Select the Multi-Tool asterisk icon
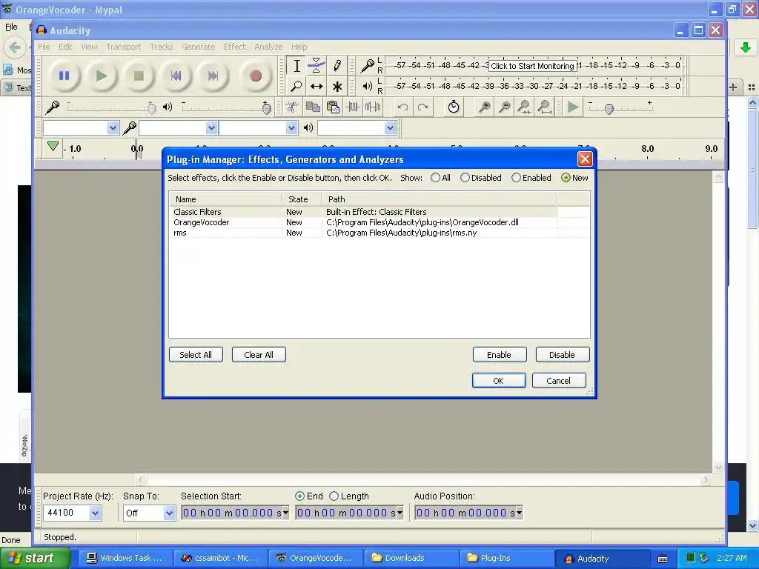Image resolution: width=759 pixels, height=569 pixels. tap(337, 86)
